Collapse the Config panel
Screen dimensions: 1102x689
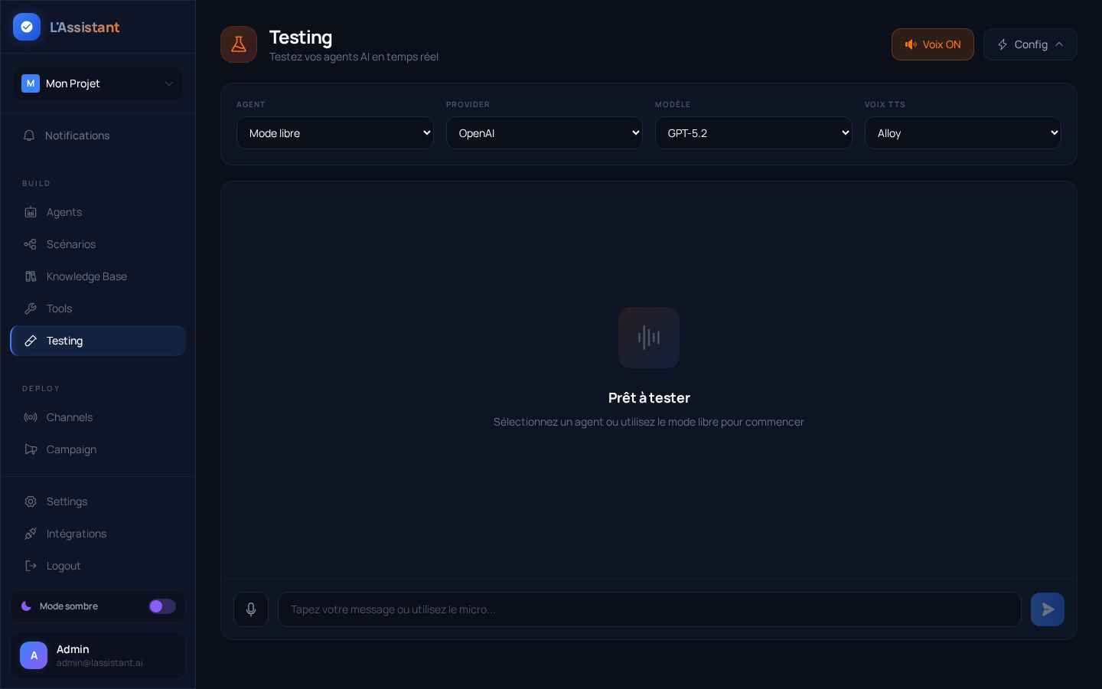click(x=1029, y=44)
